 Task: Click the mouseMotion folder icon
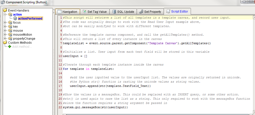10,34
